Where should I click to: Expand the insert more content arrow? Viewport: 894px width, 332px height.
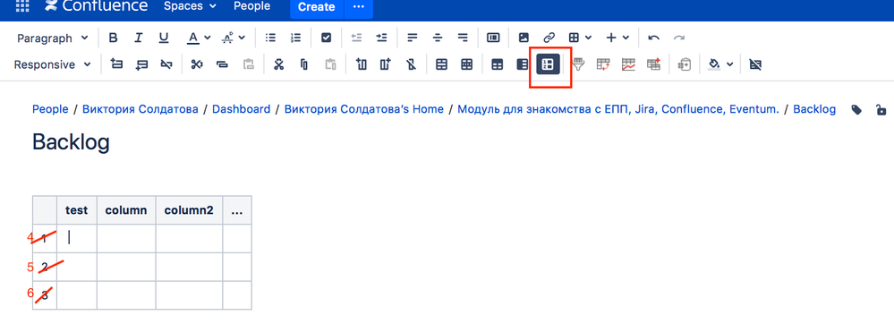point(626,38)
